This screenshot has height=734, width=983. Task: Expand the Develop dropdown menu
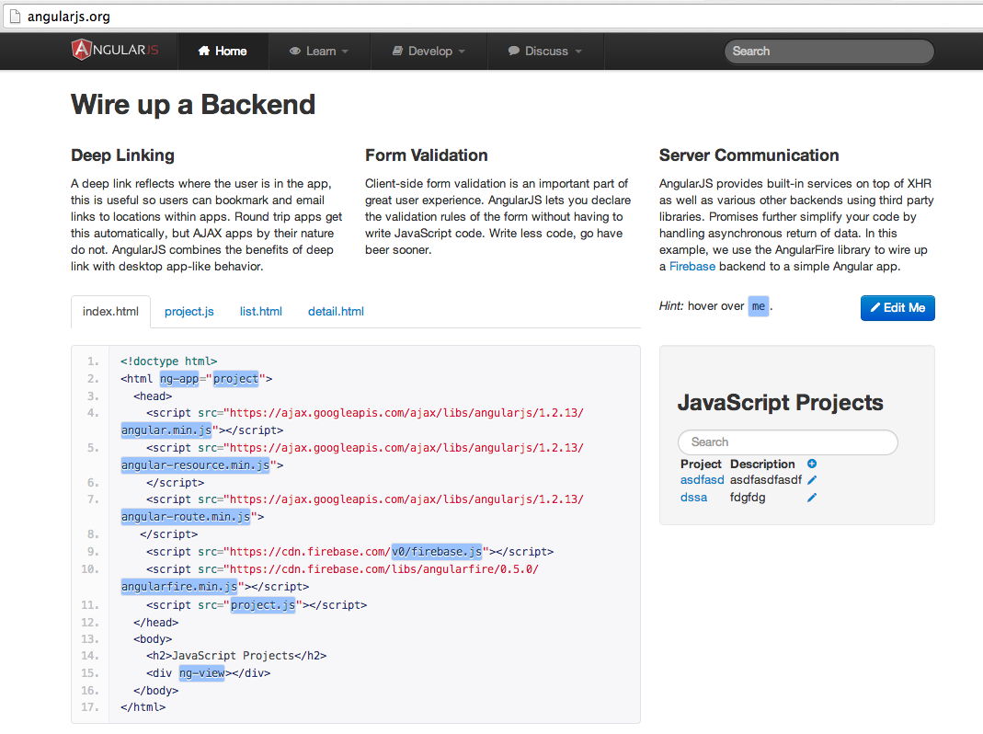point(429,51)
